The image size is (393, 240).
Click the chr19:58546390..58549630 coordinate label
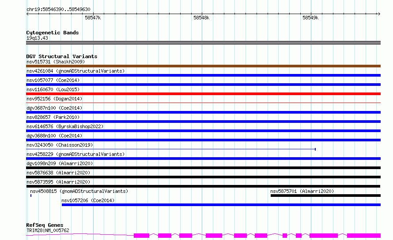[x=58, y=9]
